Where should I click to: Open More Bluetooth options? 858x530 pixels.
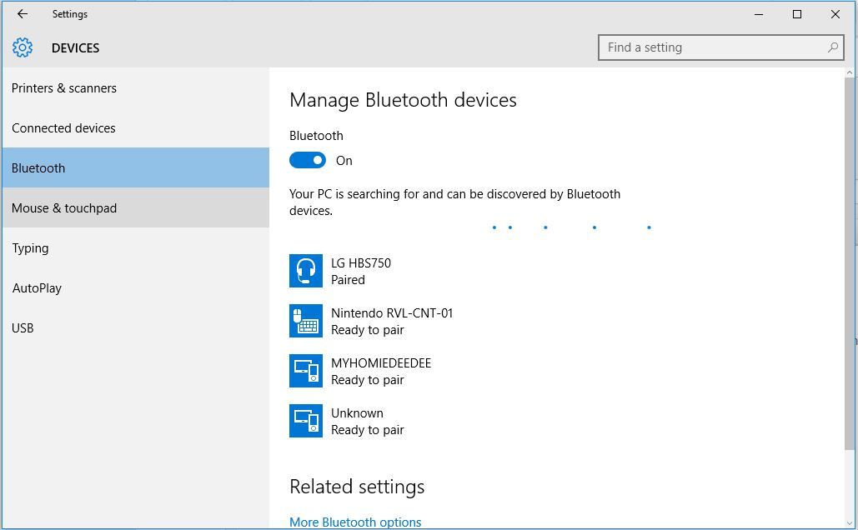pos(355,522)
